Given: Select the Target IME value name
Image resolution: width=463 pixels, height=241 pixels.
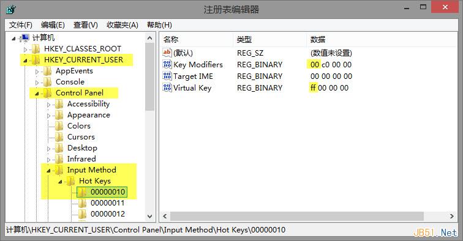Looking at the screenshot, I should (x=193, y=76).
